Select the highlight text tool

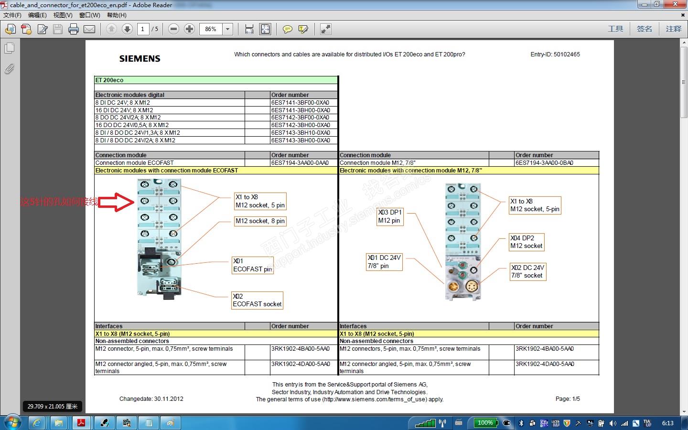click(303, 29)
